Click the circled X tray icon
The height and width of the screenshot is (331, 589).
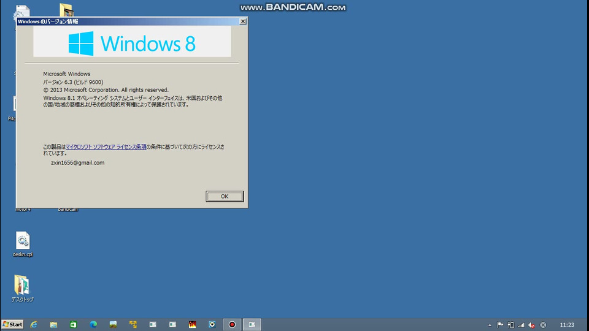(543, 325)
